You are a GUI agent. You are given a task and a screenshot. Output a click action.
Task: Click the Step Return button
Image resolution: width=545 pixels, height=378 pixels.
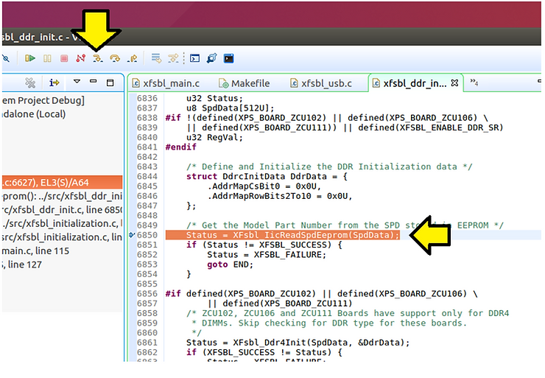click(x=132, y=57)
